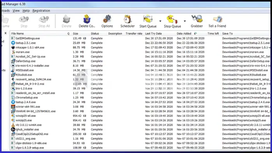Select winzip25.exe row

tap(140, 120)
